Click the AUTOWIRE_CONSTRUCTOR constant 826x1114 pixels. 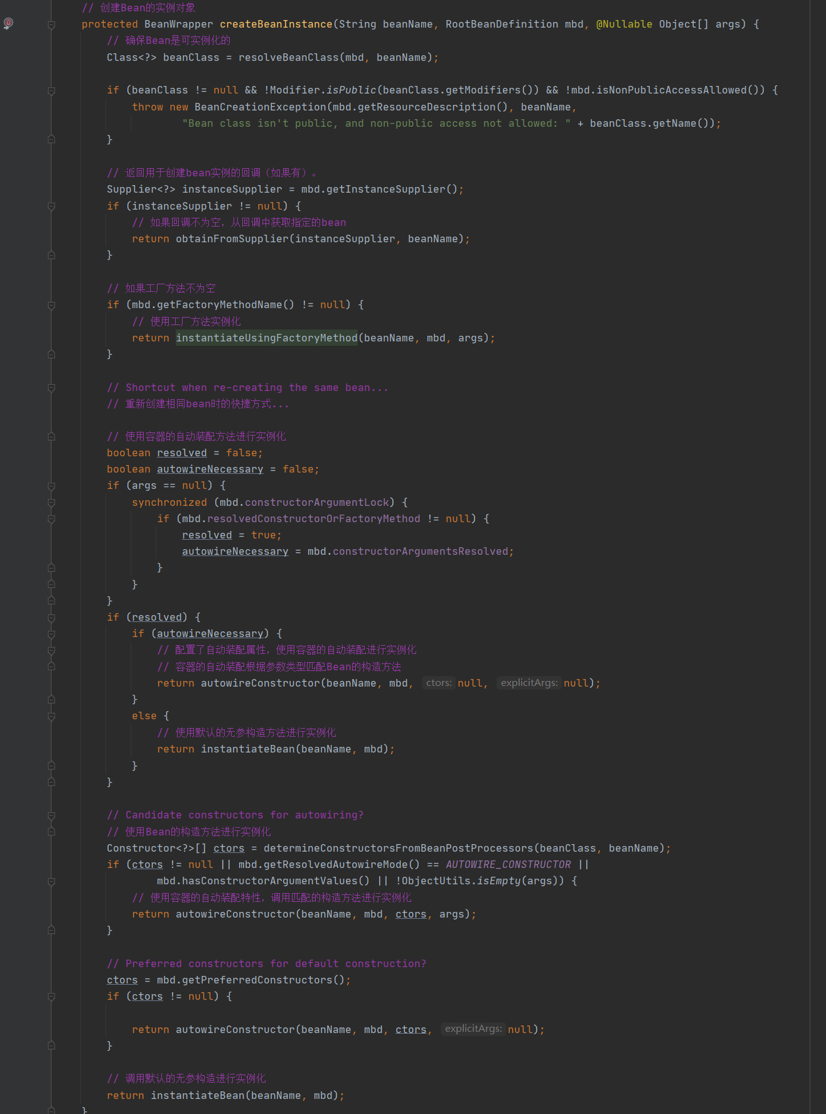pyautogui.click(x=508, y=864)
